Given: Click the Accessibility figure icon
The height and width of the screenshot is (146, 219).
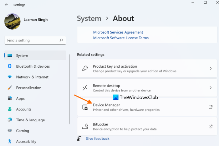Looking at the screenshot, I should pos(10,141).
